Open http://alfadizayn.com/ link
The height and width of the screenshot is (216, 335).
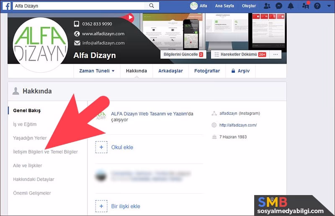pos(238,125)
